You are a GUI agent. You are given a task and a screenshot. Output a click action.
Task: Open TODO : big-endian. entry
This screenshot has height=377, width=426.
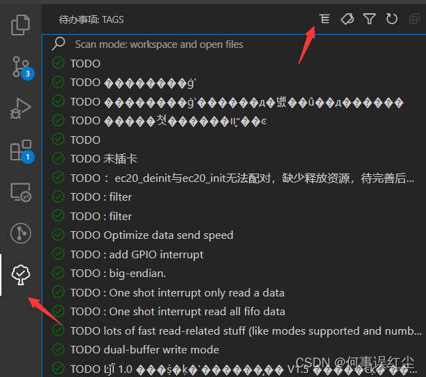[x=234, y=274]
